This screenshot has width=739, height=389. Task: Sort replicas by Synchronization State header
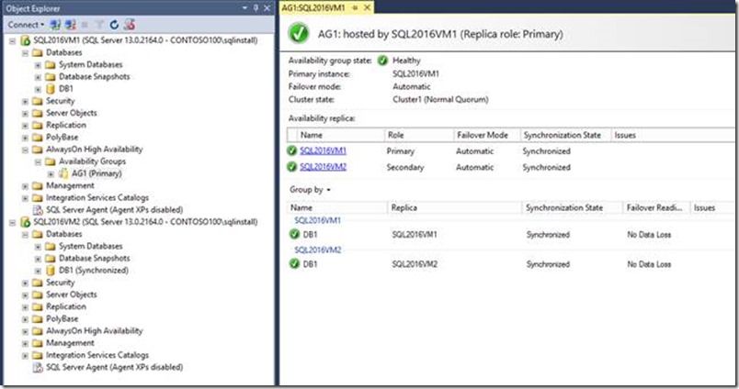click(x=565, y=135)
